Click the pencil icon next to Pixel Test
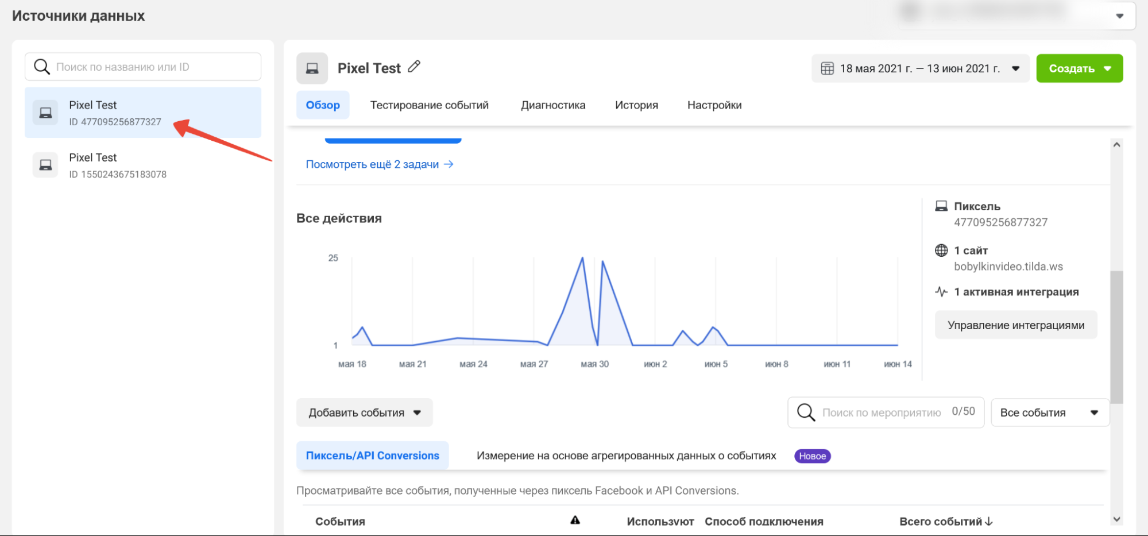Screen dimensions: 1148x536 pyautogui.click(x=414, y=67)
